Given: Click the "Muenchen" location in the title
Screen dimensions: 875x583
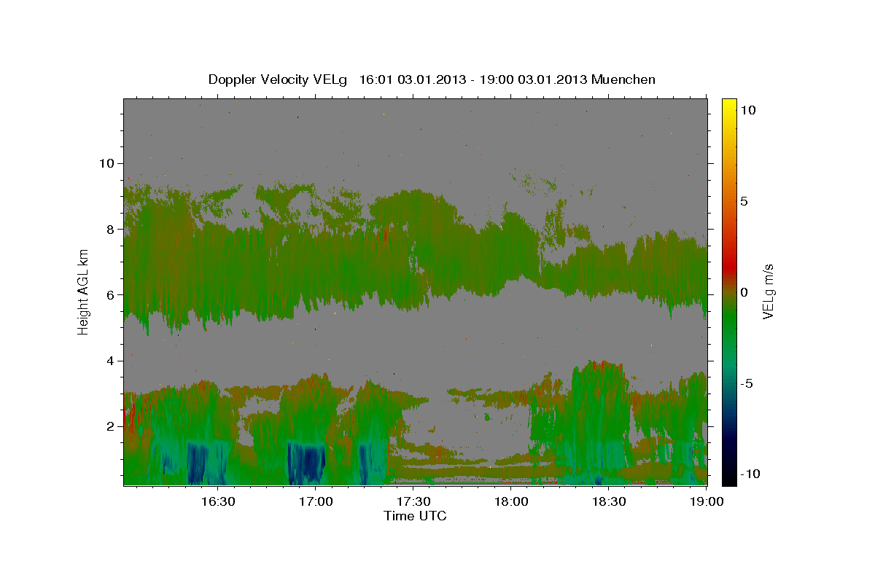Looking at the screenshot, I should click(x=623, y=79).
